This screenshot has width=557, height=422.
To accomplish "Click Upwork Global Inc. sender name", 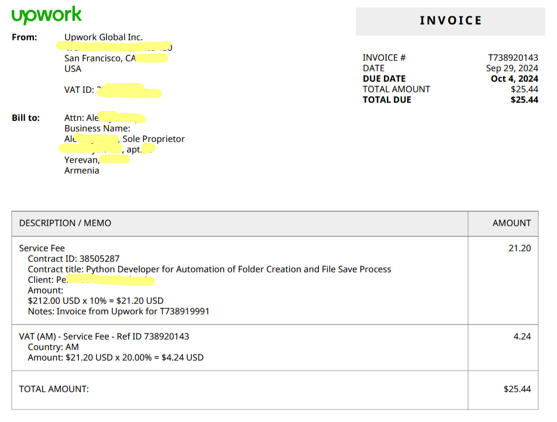I will pyautogui.click(x=104, y=37).
